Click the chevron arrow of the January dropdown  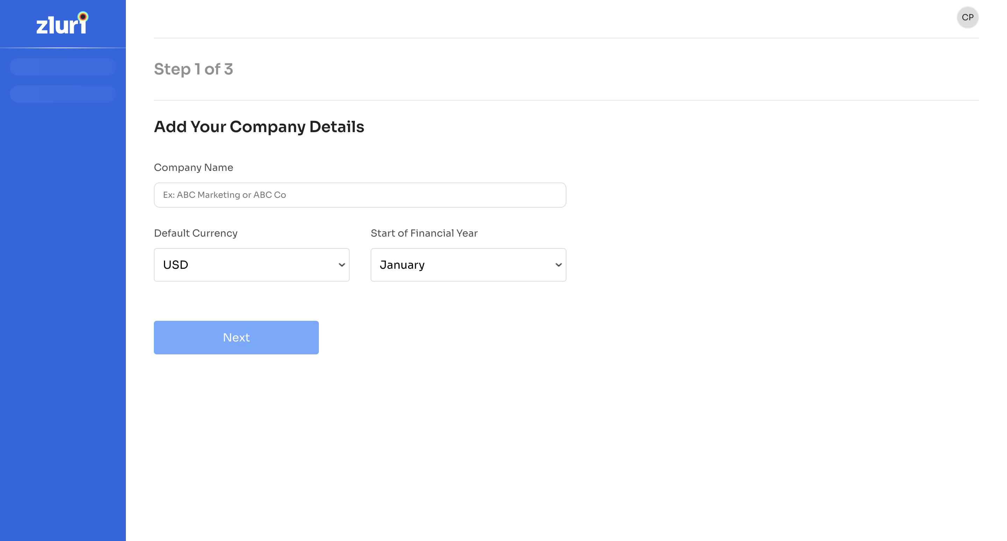558,265
